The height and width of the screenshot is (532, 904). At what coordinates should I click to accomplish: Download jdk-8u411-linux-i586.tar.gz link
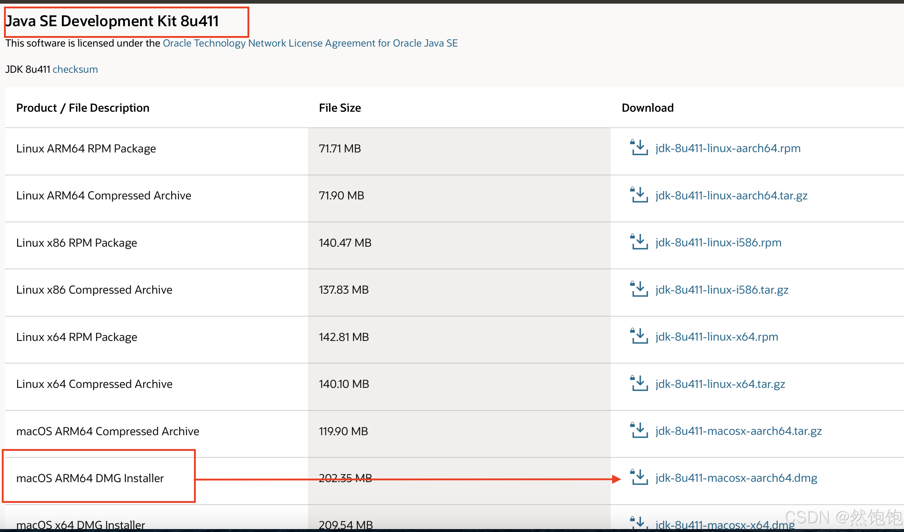coord(722,290)
